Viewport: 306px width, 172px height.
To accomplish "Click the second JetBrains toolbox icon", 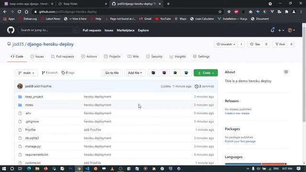I will tap(164, 73).
